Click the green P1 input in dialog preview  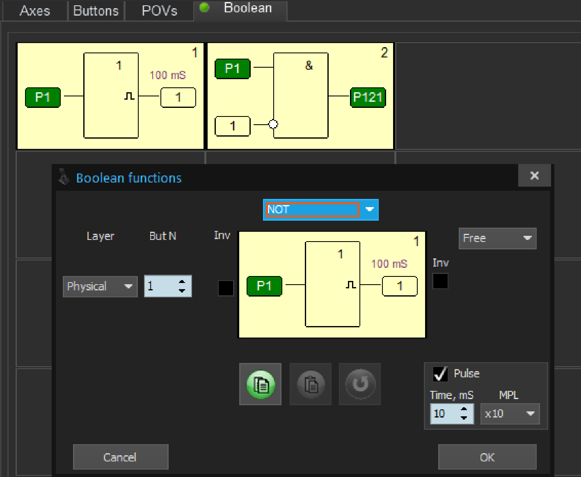pos(264,286)
